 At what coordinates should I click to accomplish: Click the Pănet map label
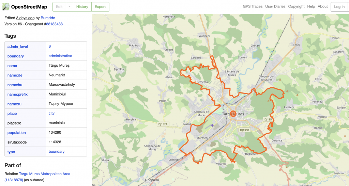pos(163,101)
